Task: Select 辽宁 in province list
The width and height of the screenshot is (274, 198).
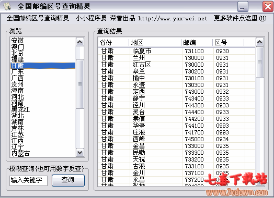Action: pyautogui.click(x=43, y=147)
